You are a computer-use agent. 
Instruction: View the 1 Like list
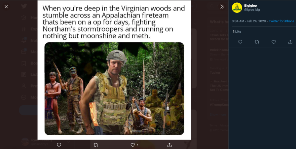(237, 32)
